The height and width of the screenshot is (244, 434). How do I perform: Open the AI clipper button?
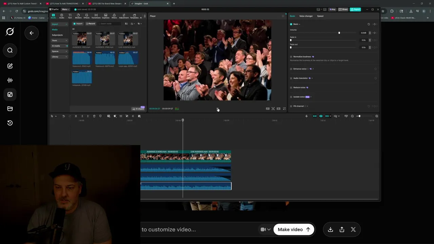click(138, 109)
